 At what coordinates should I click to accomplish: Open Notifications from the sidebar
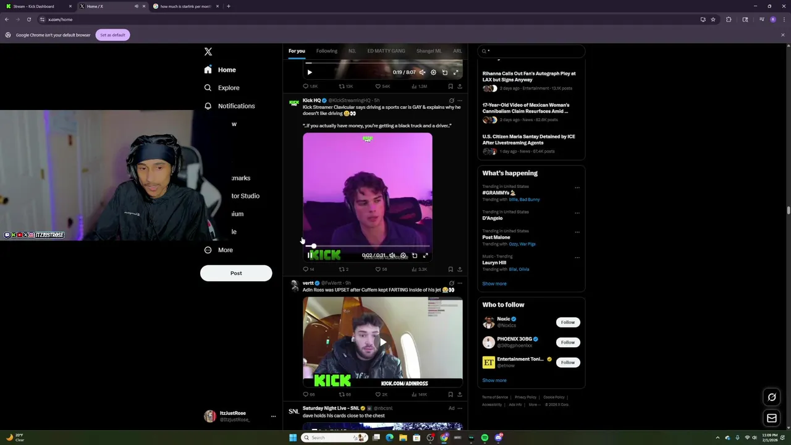coord(229,106)
